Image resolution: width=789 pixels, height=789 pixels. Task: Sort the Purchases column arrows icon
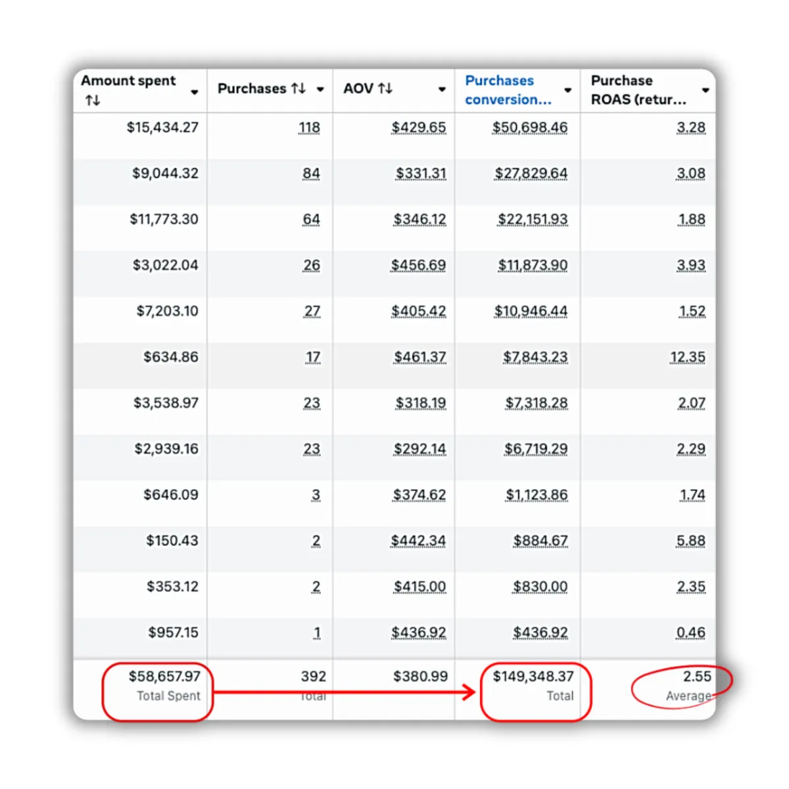[299, 88]
